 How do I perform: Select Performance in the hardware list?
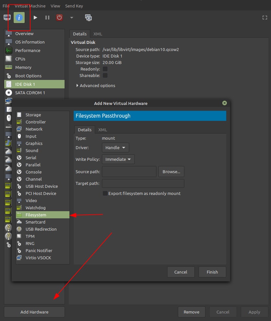tap(34, 50)
